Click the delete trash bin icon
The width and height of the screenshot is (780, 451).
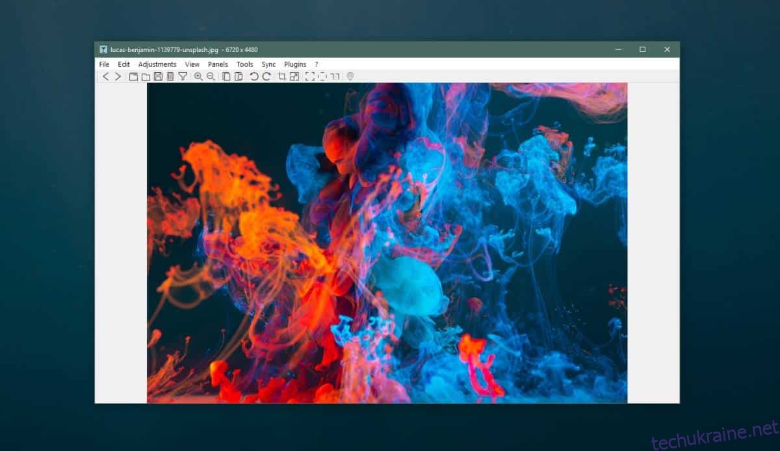(x=170, y=77)
